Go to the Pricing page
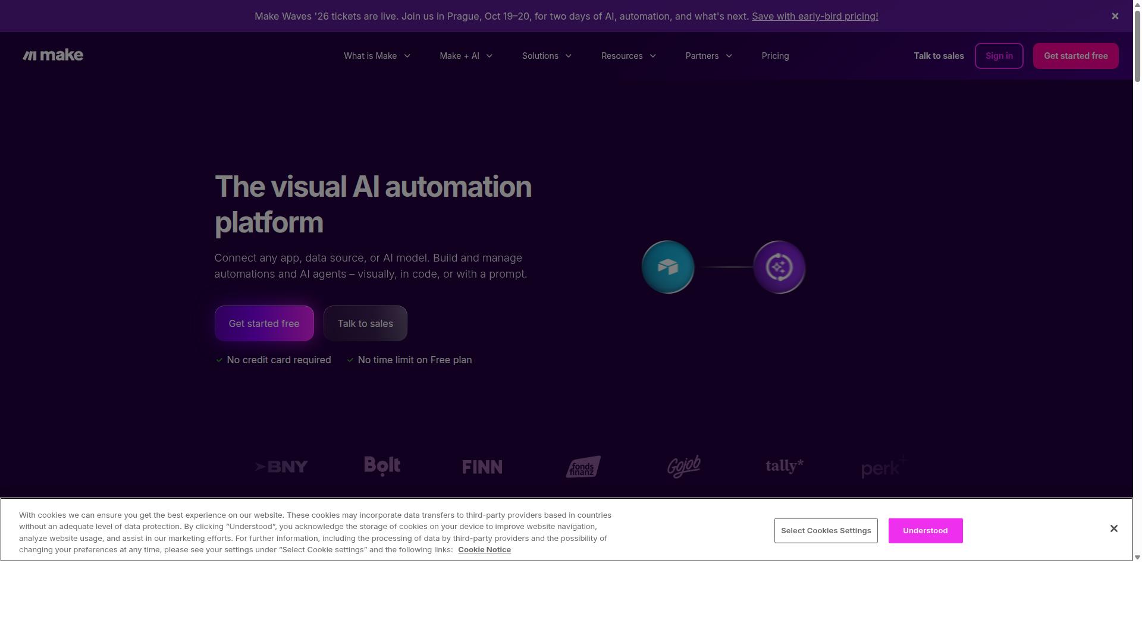This screenshot has width=1142, height=642. (776, 56)
